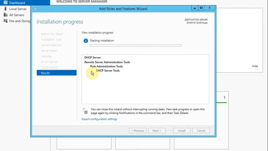Image resolution: width=268 pixels, height=151 pixels.
Task: Click the Installation progress heading
Action: coord(60,22)
